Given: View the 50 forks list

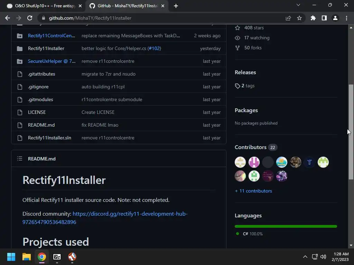Looking at the screenshot, I should (248, 48).
